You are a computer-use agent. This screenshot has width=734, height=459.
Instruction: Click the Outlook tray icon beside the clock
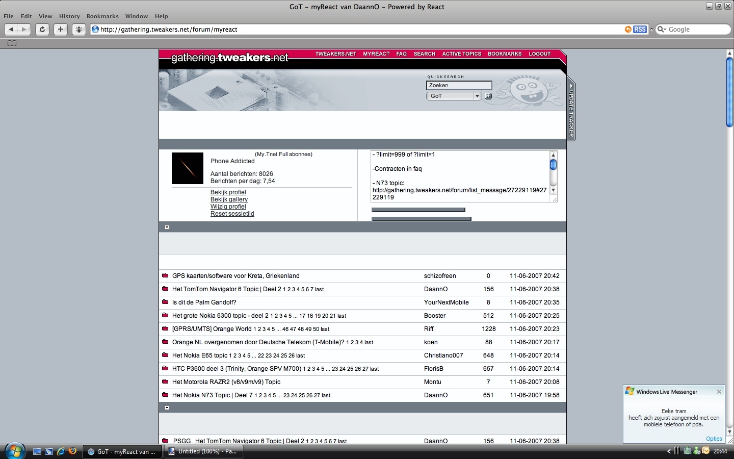click(x=706, y=450)
